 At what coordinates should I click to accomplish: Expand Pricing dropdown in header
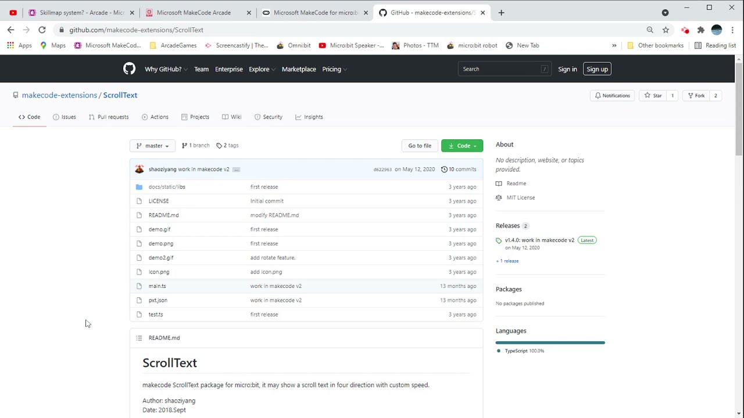[334, 69]
